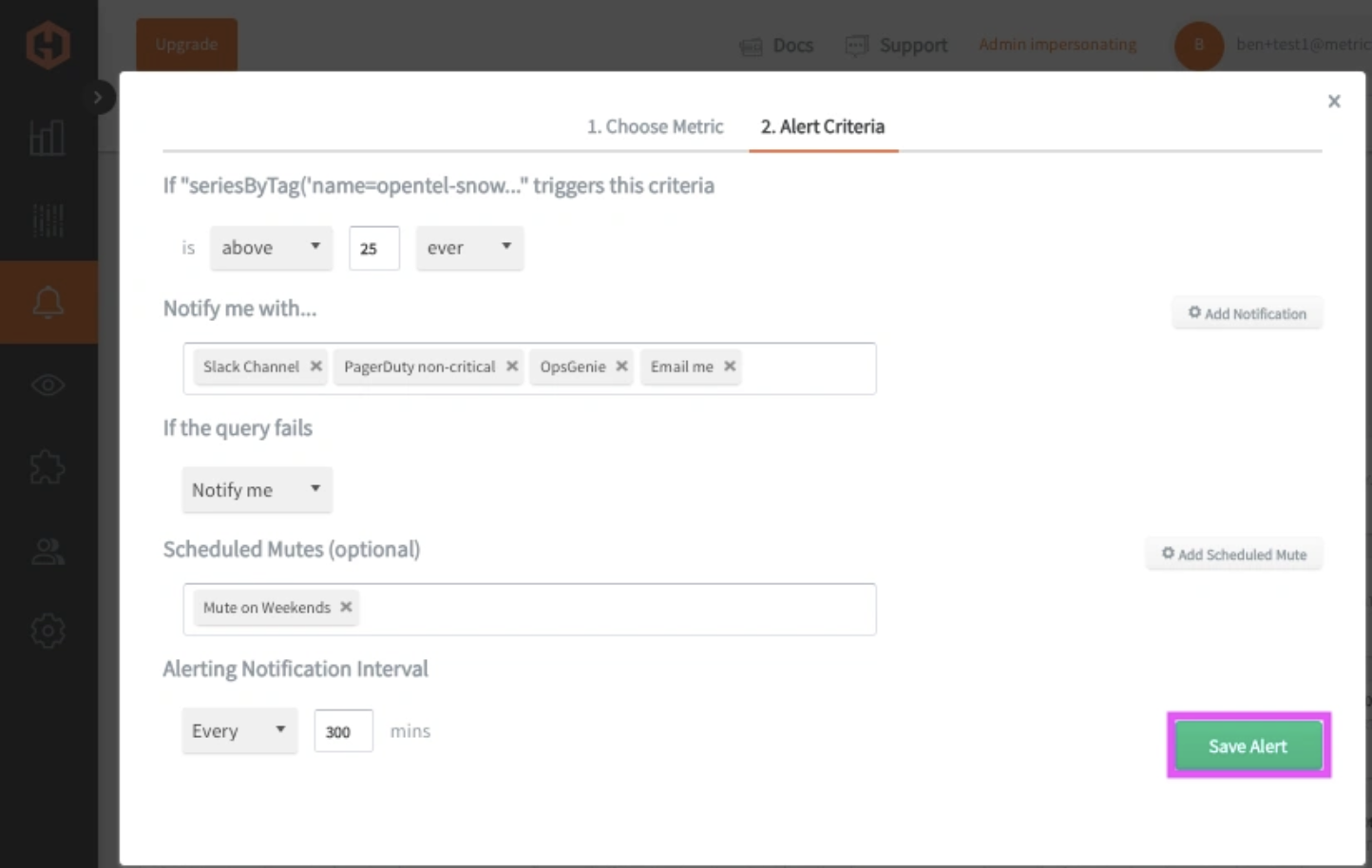Close the alert dialog with the X
The height and width of the screenshot is (868, 1372).
(1334, 101)
